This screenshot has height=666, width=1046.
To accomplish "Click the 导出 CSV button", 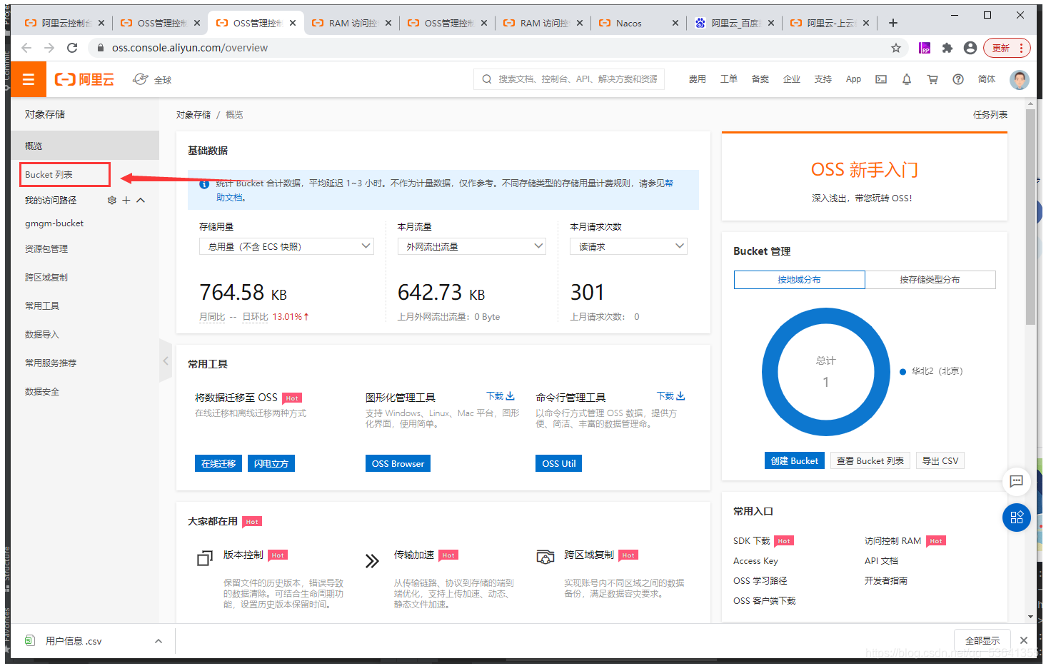I will pos(940,460).
